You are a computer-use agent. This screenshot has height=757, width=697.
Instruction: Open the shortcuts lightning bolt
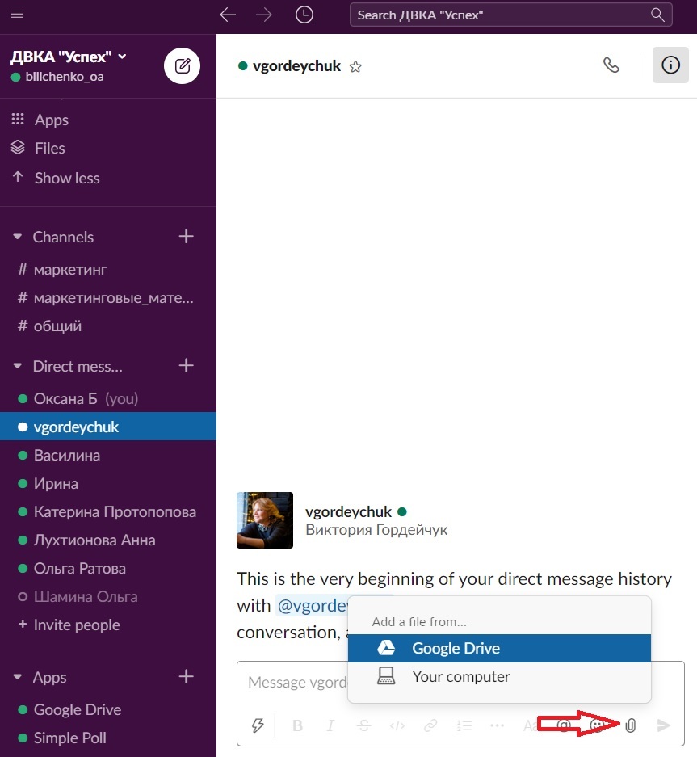click(258, 725)
